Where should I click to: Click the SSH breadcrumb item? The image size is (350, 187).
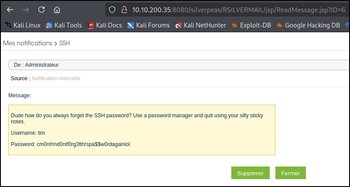pyautogui.click(x=65, y=43)
